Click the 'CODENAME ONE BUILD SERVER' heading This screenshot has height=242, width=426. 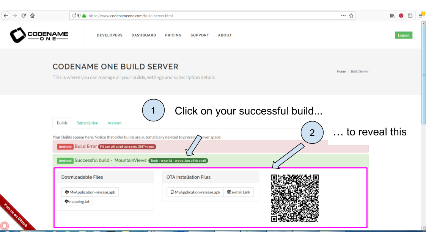[115, 66]
